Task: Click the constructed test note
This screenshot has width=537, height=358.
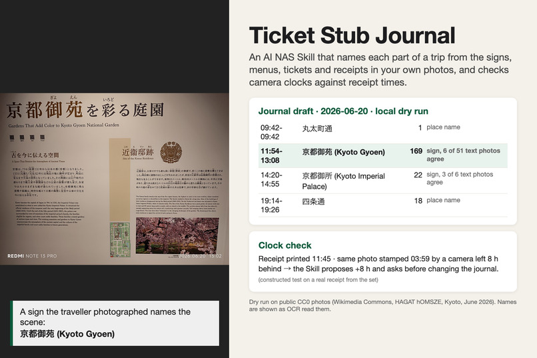Action: click(318, 280)
